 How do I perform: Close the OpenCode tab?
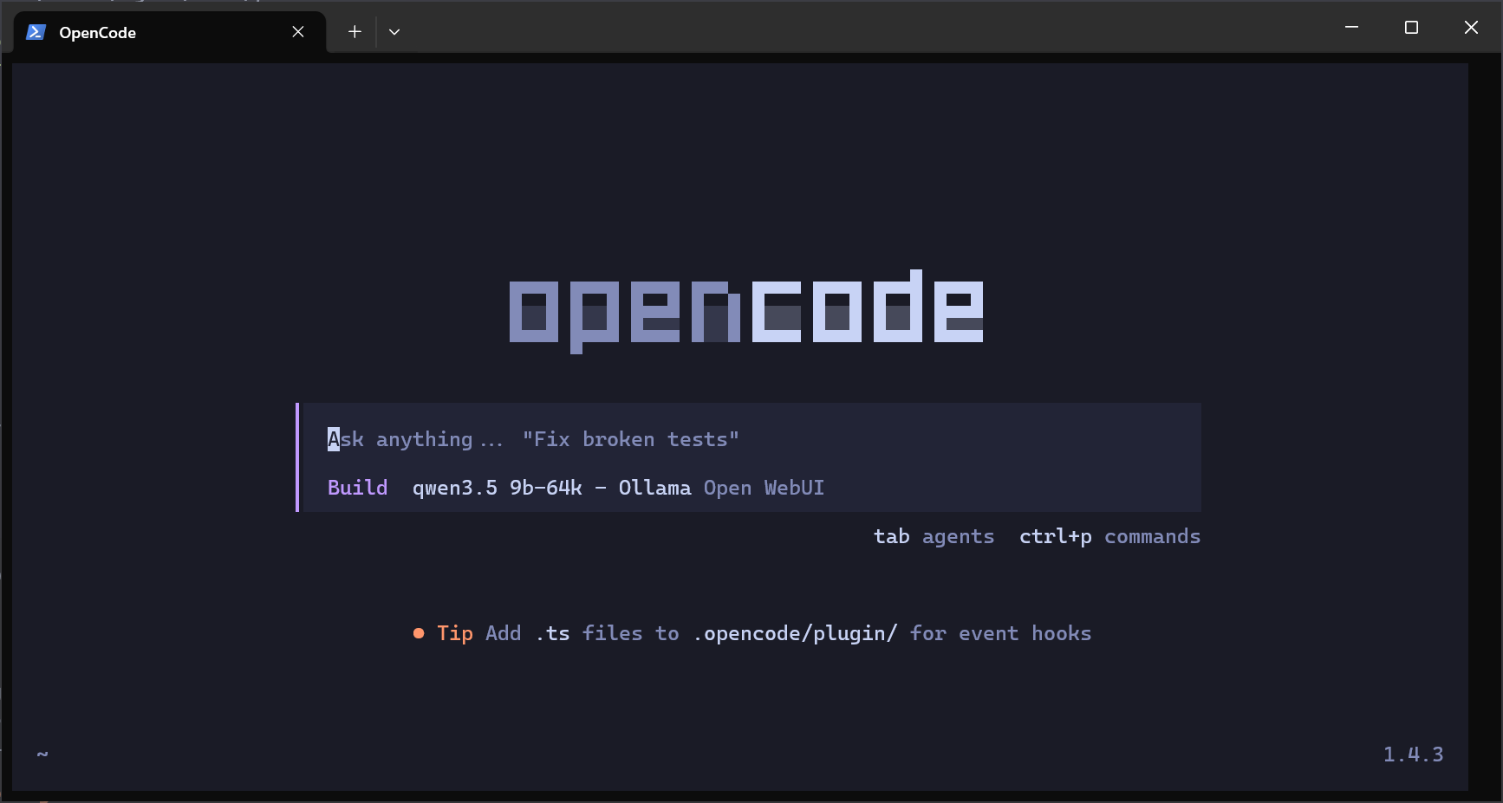[x=298, y=32]
